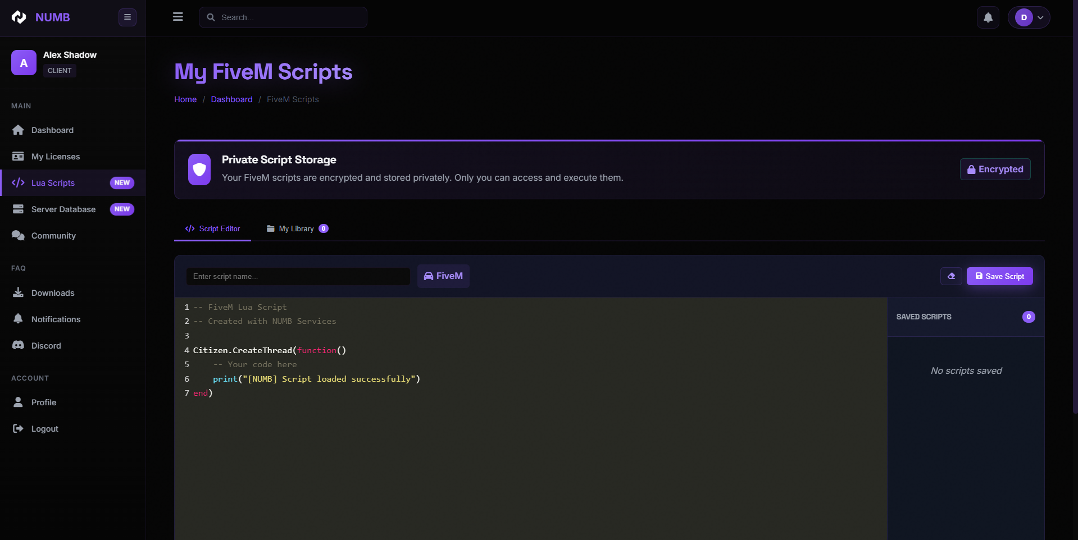Image resolution: width=1078 pixels, height=540 pixels.
Task: Click code line 'Citizen.CreateThread(function()'
Action: (270, 350)
